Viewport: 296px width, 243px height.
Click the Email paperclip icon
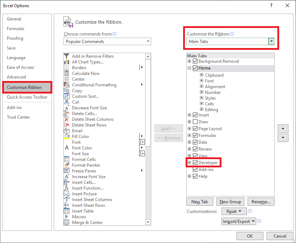pos(66,131)
